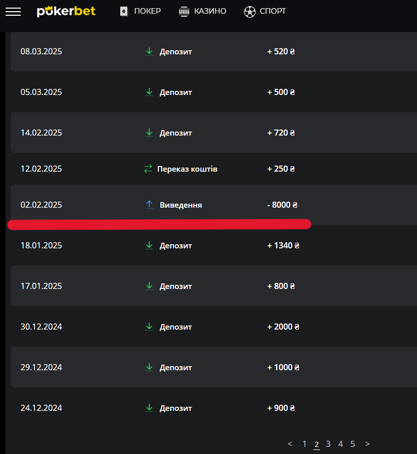Click the poker card icon
Viewport: 417px width, 454px height.
coord(124,11)
